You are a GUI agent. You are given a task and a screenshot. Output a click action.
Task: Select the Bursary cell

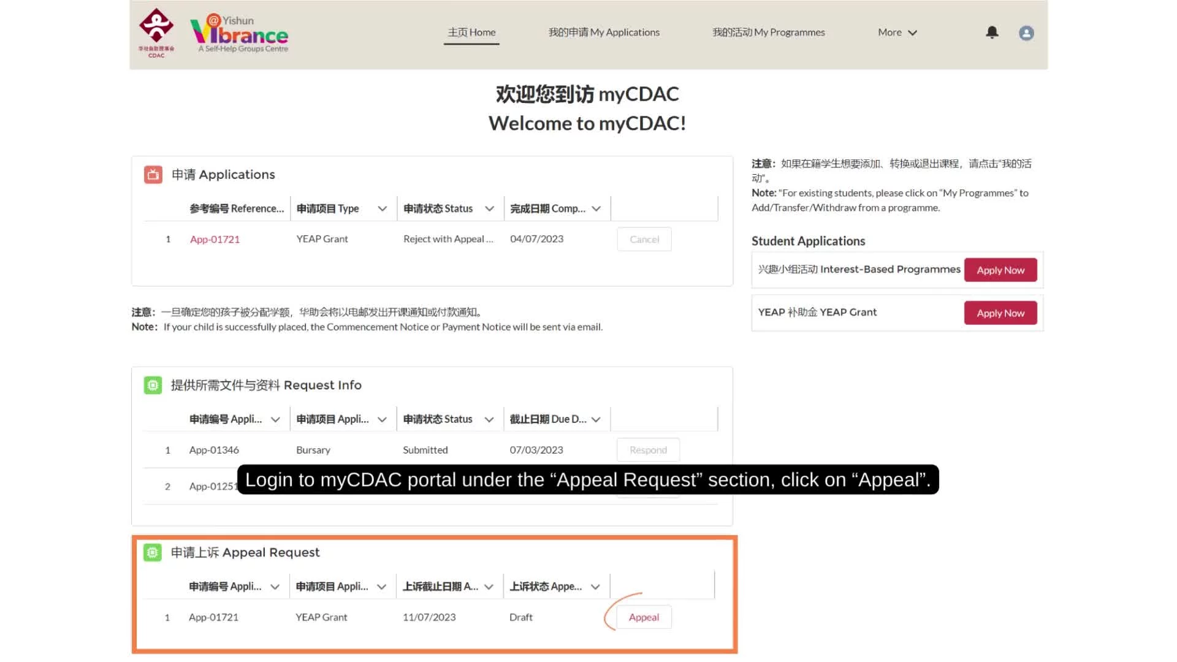point(313,450)
